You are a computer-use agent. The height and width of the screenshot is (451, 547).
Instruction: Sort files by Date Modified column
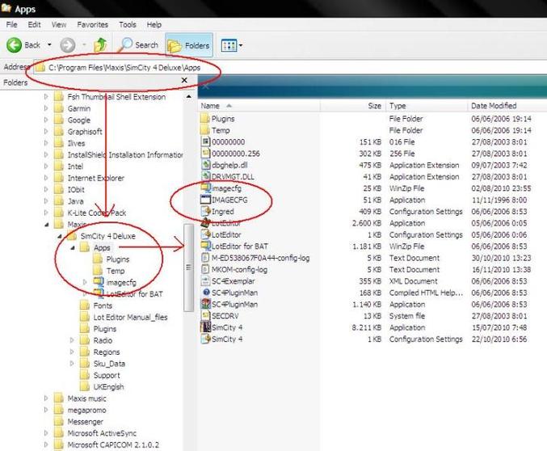494,106
